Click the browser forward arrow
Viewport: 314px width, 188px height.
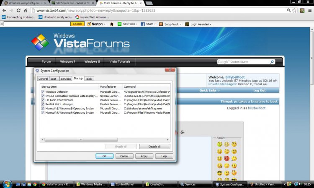[x=11, y=10]
